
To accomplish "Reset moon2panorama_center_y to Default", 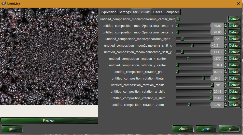I will tap(234, 32).
